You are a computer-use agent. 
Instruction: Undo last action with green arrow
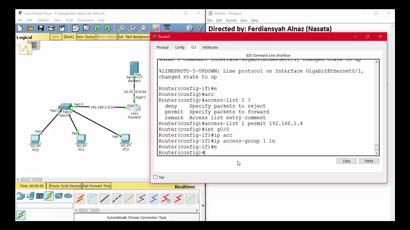(x=97, y=28)
